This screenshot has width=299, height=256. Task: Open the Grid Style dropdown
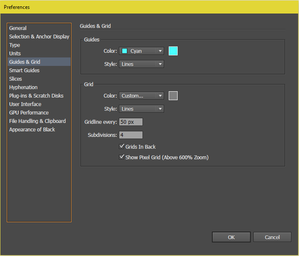(x=141, y=109)
